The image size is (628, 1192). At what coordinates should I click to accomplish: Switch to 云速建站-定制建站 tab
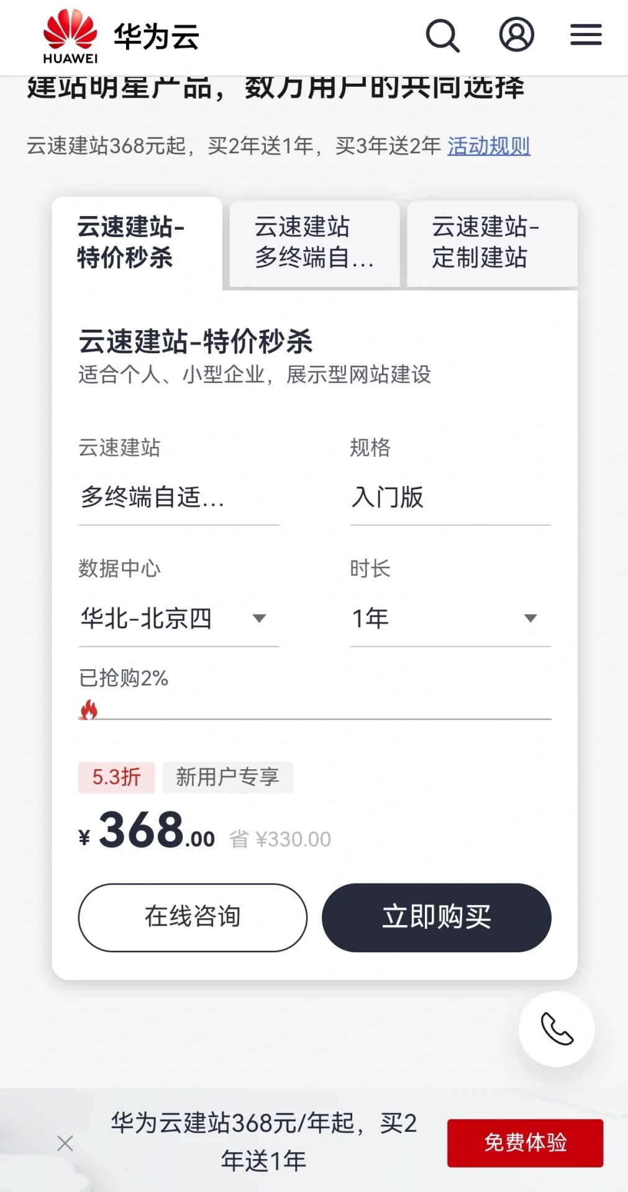pos(492,243)
